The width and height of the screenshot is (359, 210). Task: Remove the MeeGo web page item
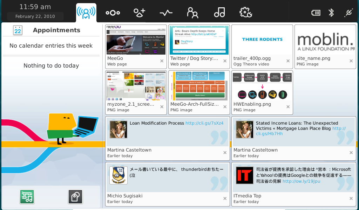point(162,61)
